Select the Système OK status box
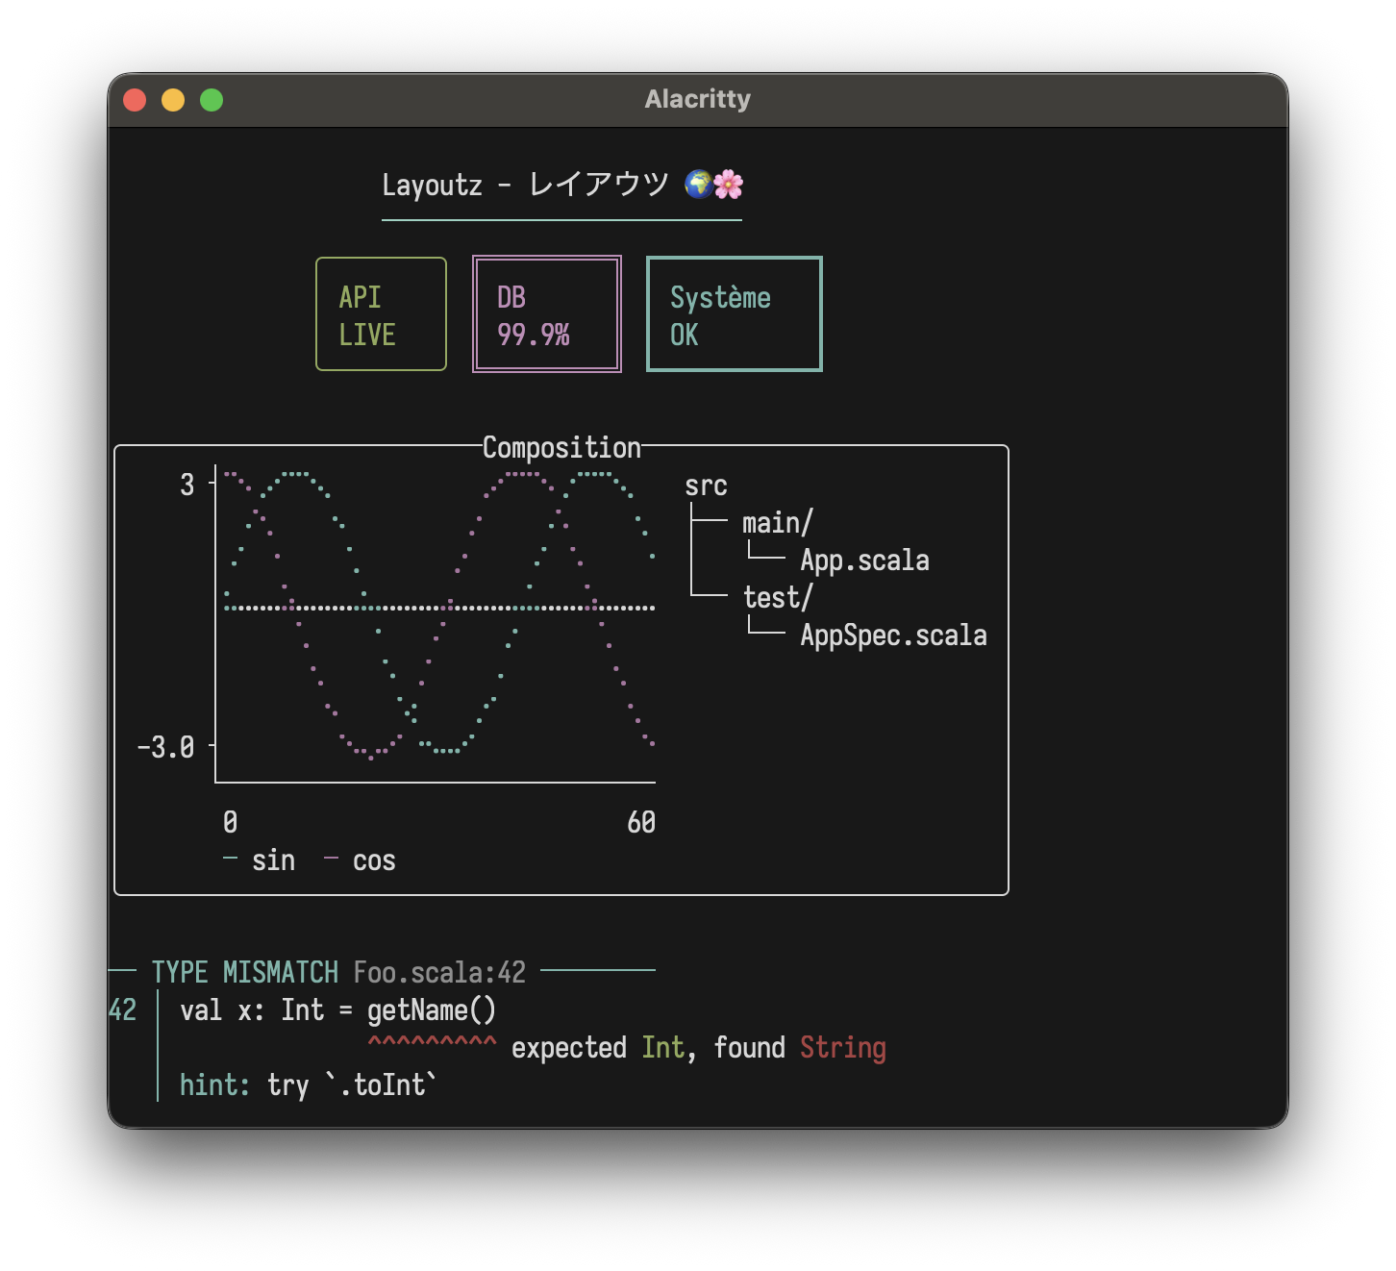The width and height of the screenshot is (1396, 1271). (734, 314)
